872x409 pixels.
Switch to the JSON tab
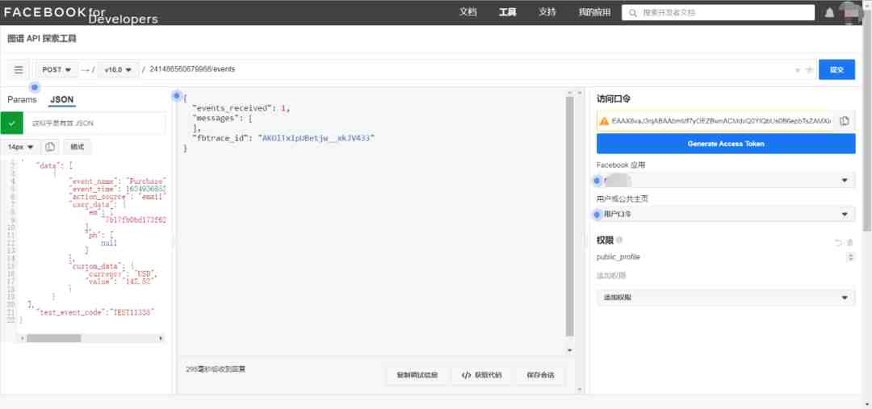pyautogui.click(x=61, y=100)
